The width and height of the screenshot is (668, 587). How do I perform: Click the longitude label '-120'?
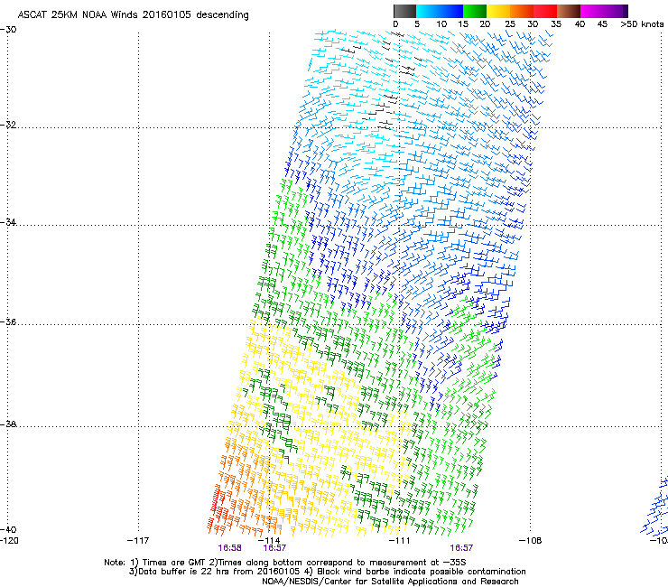pyautogui.click(x=9, y=541)
